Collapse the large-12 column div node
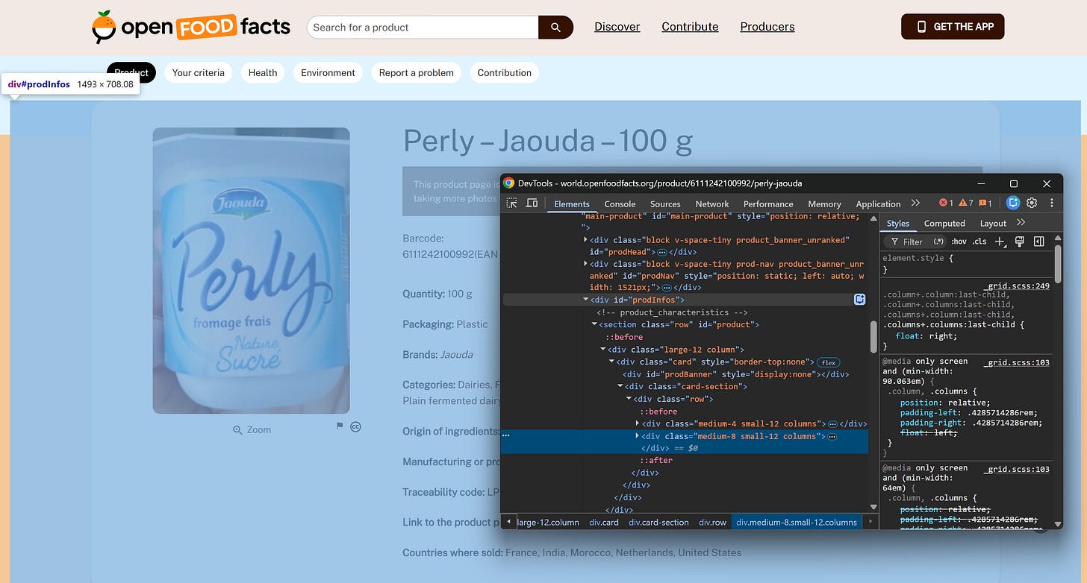Viewport: 1087px width, 583px height. coord(603,350)
